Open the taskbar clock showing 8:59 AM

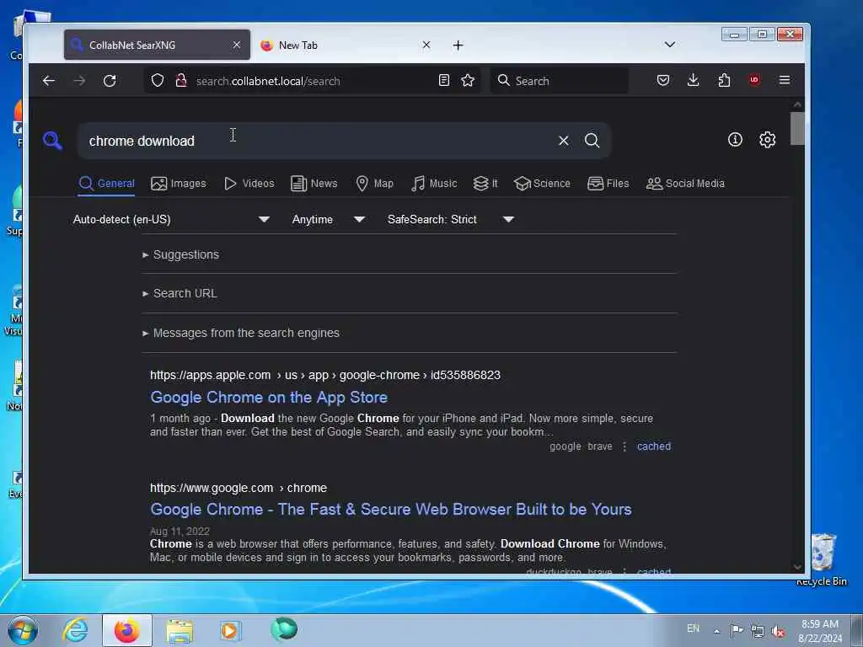(820, 631)
